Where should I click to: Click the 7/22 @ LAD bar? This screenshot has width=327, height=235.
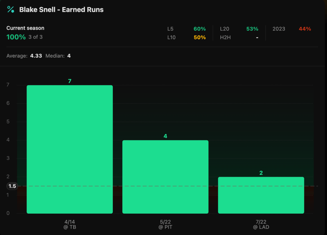[x=261, y=195]
